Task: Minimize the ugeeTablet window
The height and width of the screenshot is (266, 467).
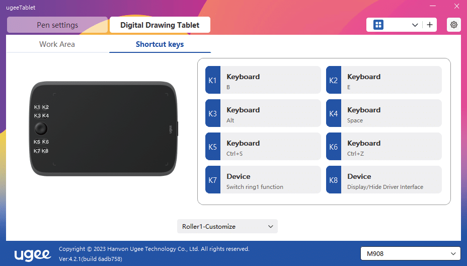Action: click(x=433, y=6)
